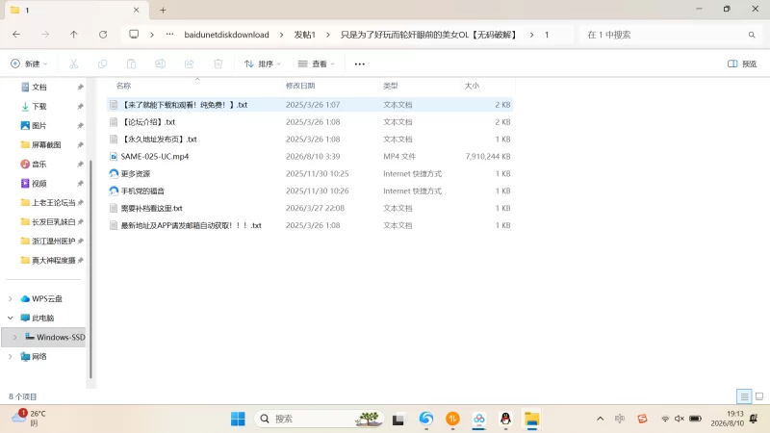Sort by the 名称 column header
This screenshot has width=770, height=433.
[x=124, y=86]
